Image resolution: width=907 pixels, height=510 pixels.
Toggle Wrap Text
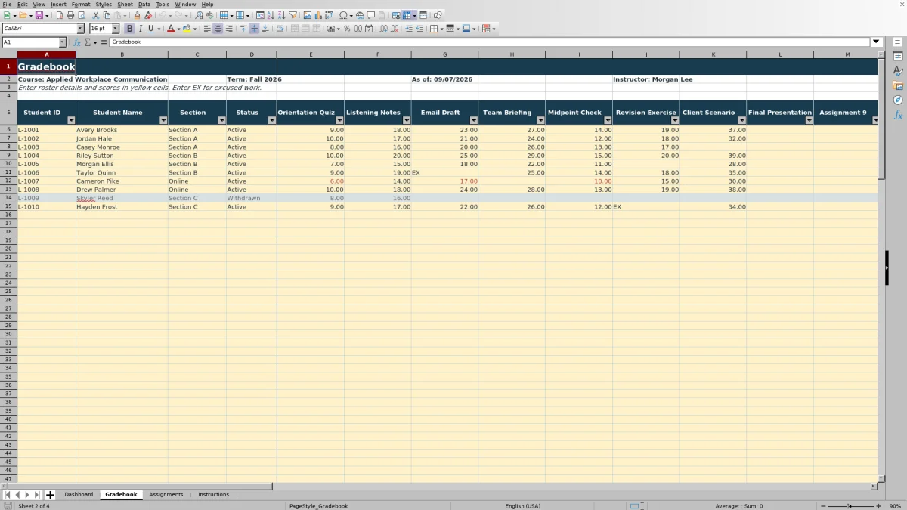280,29
